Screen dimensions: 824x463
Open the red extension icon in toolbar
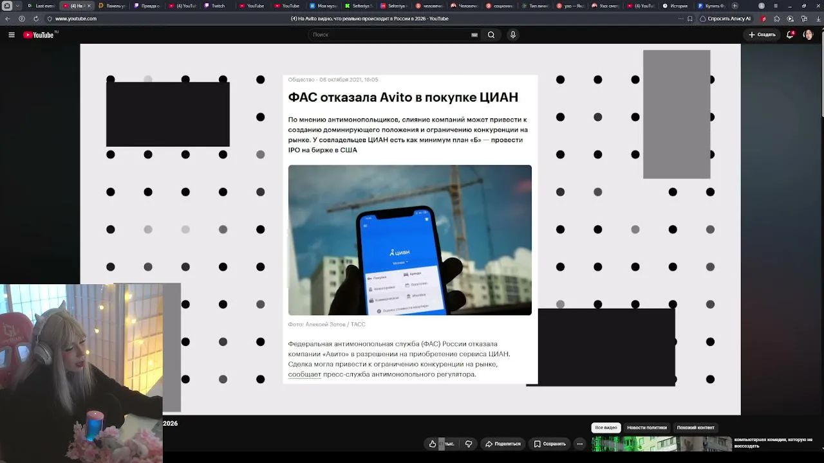[764, 19]
